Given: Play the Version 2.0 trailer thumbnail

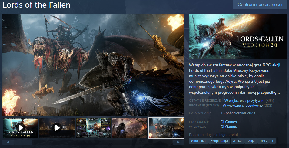Looking at the screenshot, I should (x=21, y=128).
